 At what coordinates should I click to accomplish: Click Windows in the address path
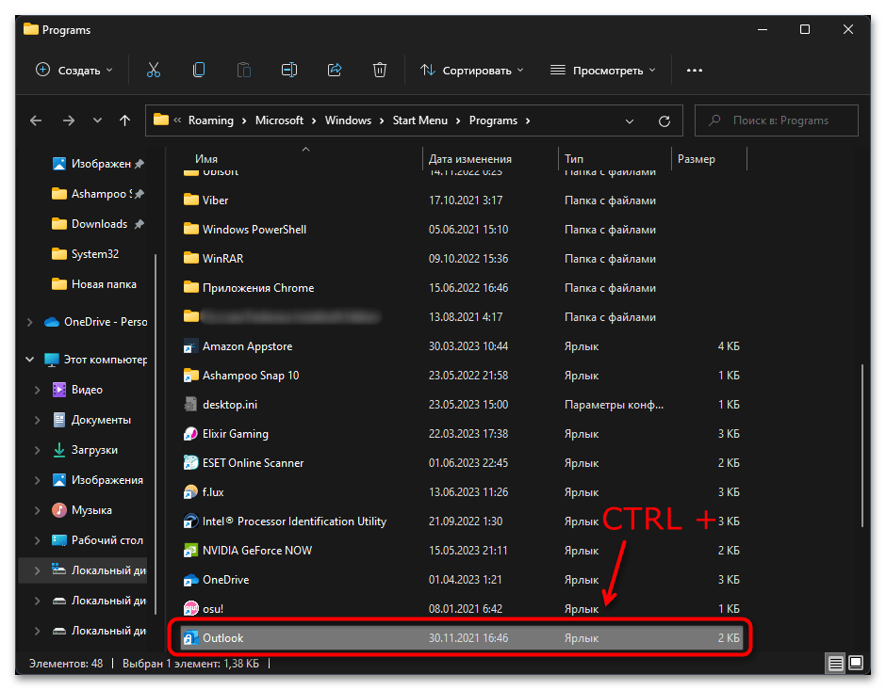click(348, 120)
